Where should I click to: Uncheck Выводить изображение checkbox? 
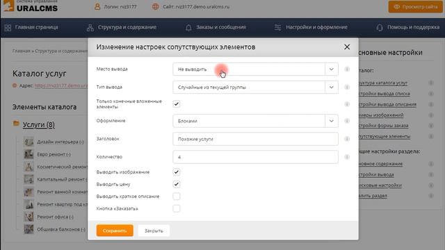tap(176, 172)
